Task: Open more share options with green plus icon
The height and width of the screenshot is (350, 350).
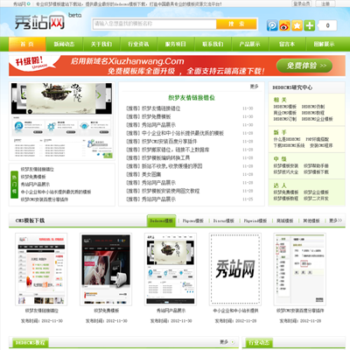Action: click(x=310, y=25)
